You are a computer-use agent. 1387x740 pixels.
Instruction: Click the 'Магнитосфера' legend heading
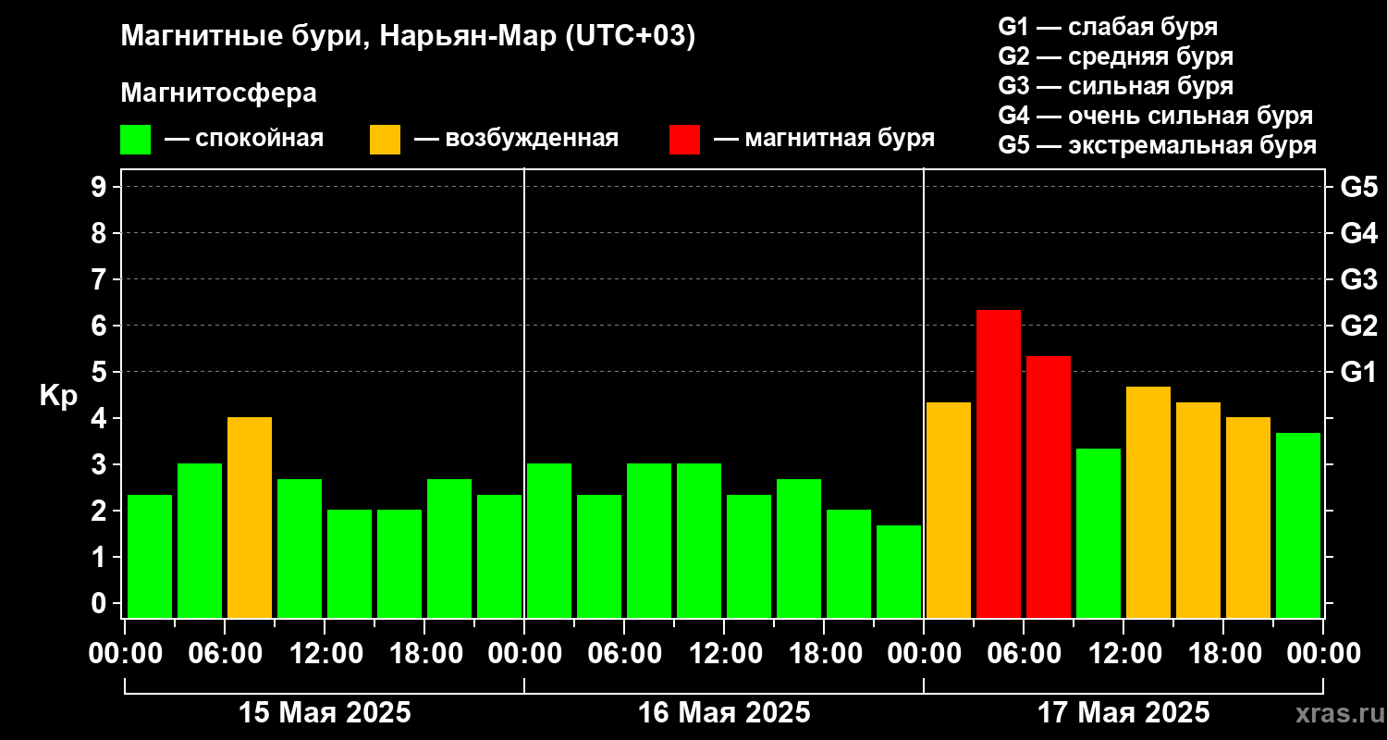218,93
